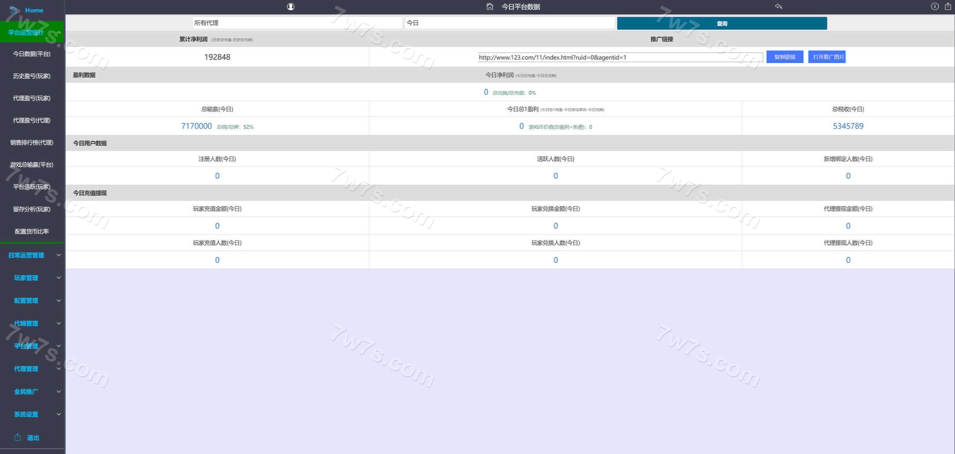Click the Home logo icon in sidebar
The height and width of the screenshot is (454, 955).
[x=14, y=10]
